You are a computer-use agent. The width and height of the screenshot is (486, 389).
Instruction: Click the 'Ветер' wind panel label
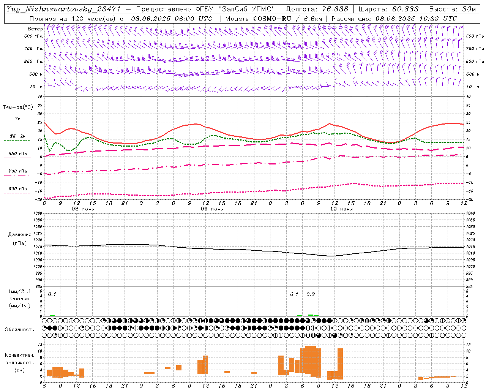[x=35, y=29]
